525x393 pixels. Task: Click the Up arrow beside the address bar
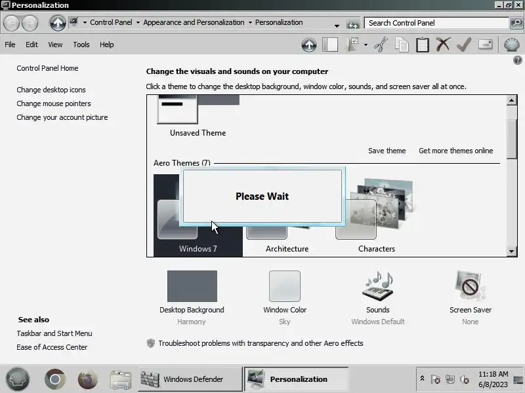coord(58,23)
